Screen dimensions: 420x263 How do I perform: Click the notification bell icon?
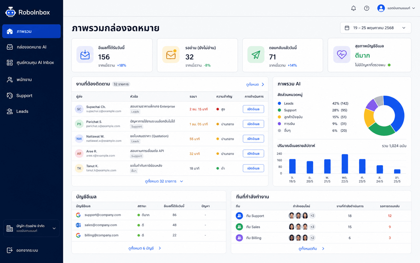353,8
